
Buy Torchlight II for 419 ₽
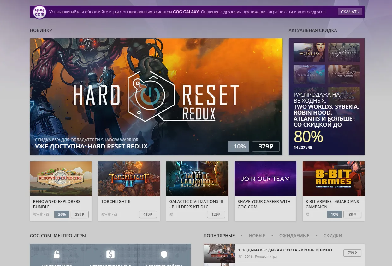tap(148, 215)
